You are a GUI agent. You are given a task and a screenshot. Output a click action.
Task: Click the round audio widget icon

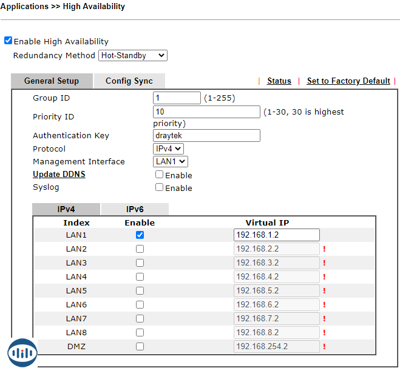pyautogui.click(x=22, y=353)
